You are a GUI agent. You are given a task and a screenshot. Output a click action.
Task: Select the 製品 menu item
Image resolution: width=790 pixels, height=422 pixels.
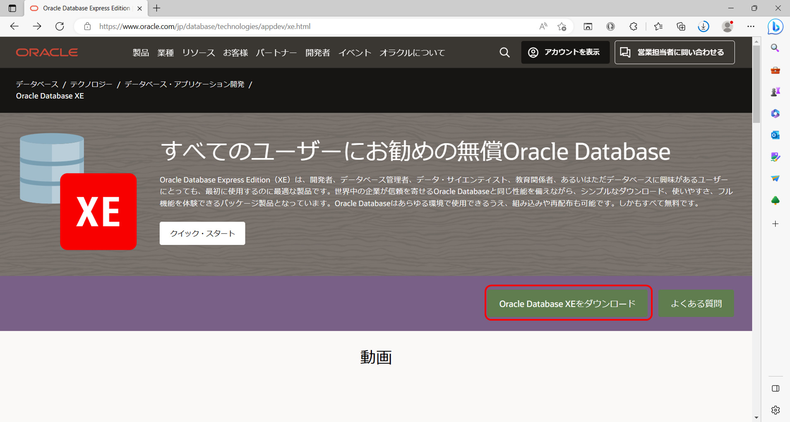point(140,53)
